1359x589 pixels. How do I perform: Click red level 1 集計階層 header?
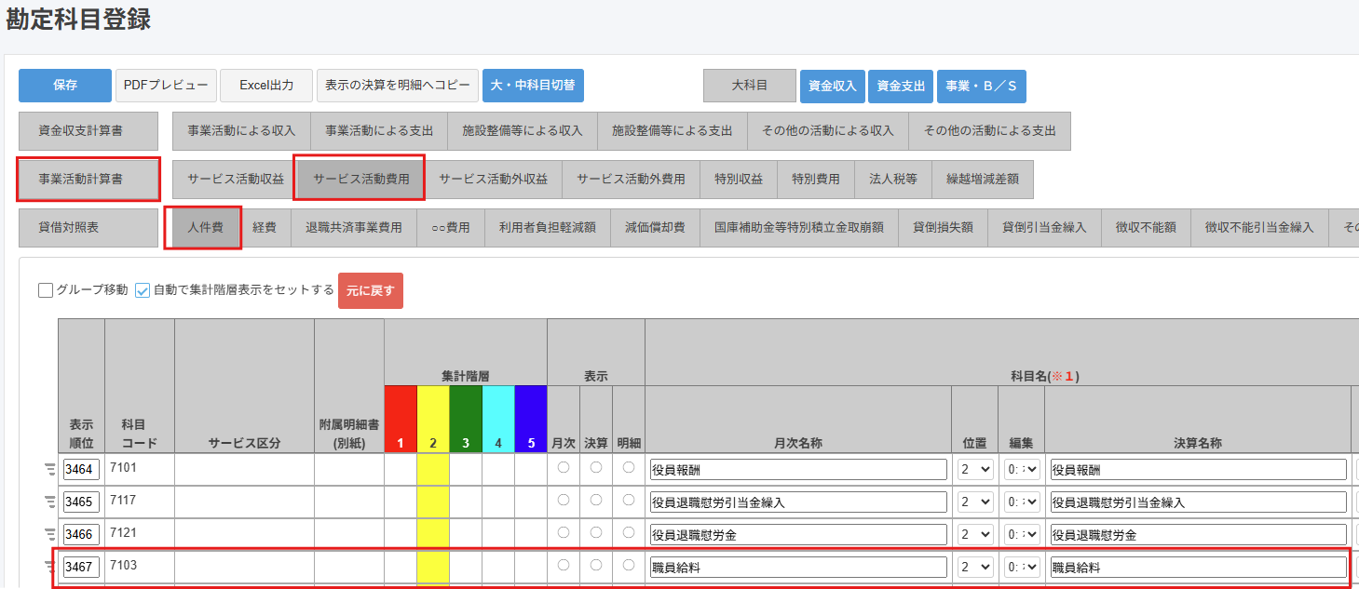point(401,420)
